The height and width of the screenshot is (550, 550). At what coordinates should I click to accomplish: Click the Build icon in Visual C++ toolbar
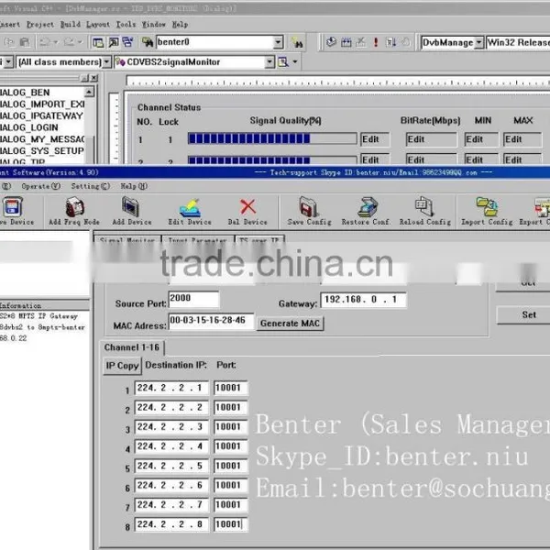pyautogui.click(x=346, y=42)
